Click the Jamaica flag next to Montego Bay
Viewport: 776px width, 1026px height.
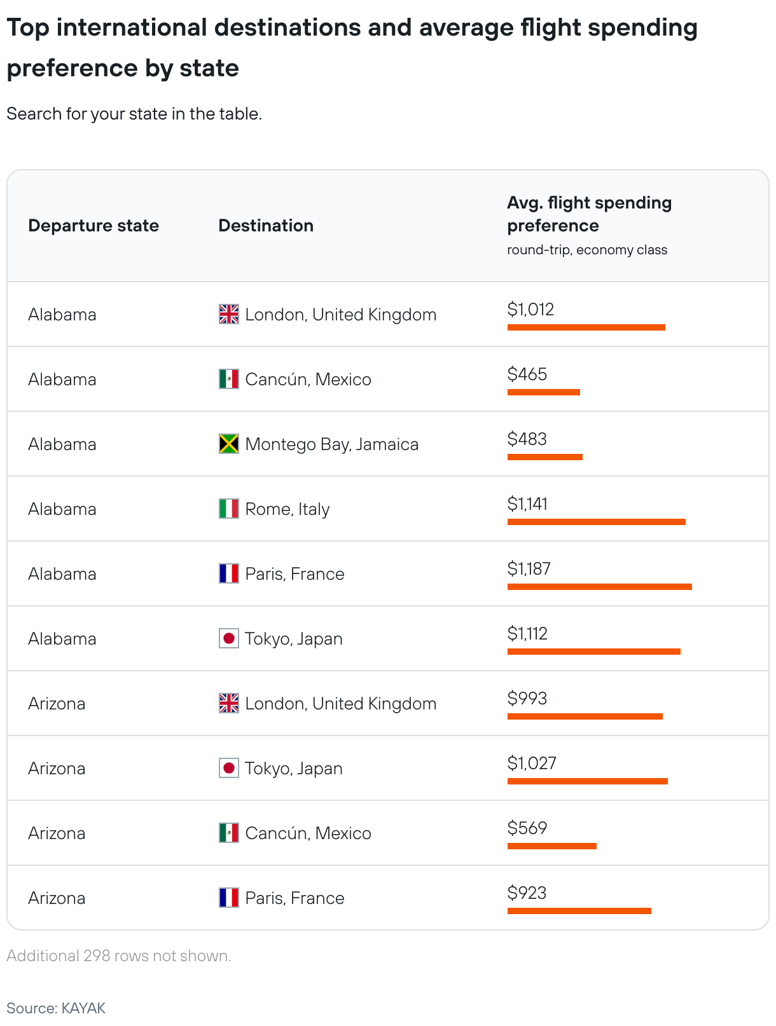229,444
